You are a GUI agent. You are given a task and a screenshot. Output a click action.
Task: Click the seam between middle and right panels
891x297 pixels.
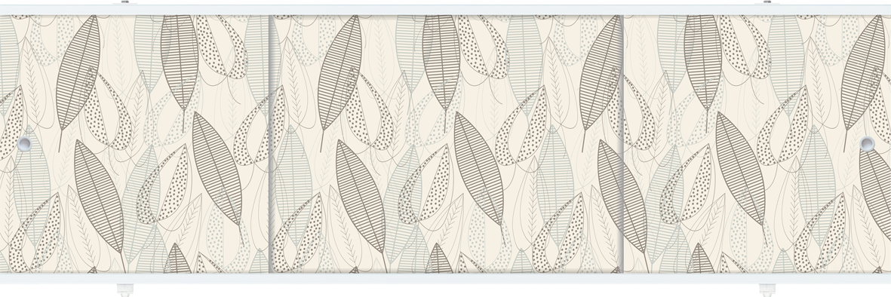(624, 144)
